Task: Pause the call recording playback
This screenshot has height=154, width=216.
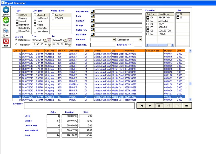Action: [159, 106]
